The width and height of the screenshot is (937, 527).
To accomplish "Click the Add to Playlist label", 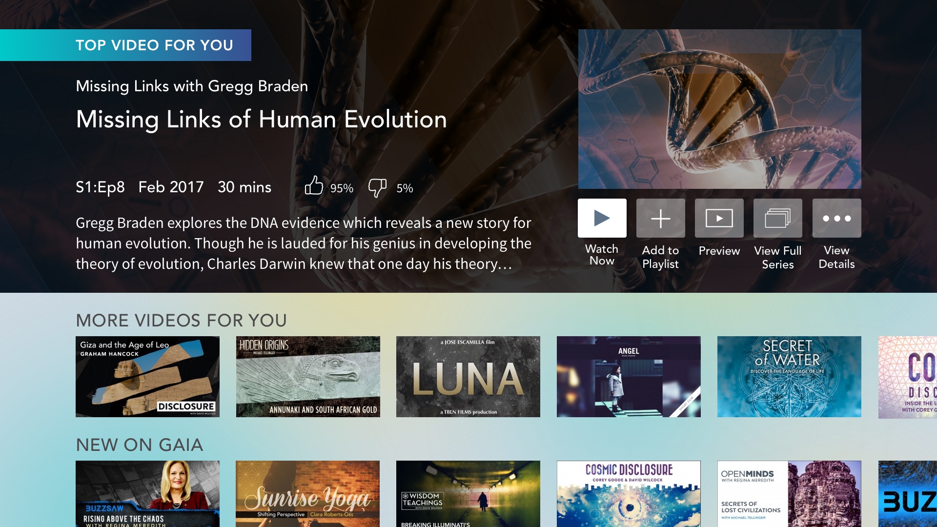I will tap(660, 257).
